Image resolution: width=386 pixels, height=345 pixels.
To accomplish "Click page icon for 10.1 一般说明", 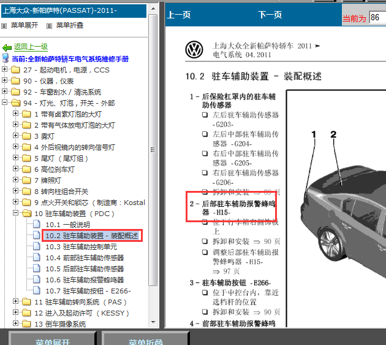I will 37,224.
